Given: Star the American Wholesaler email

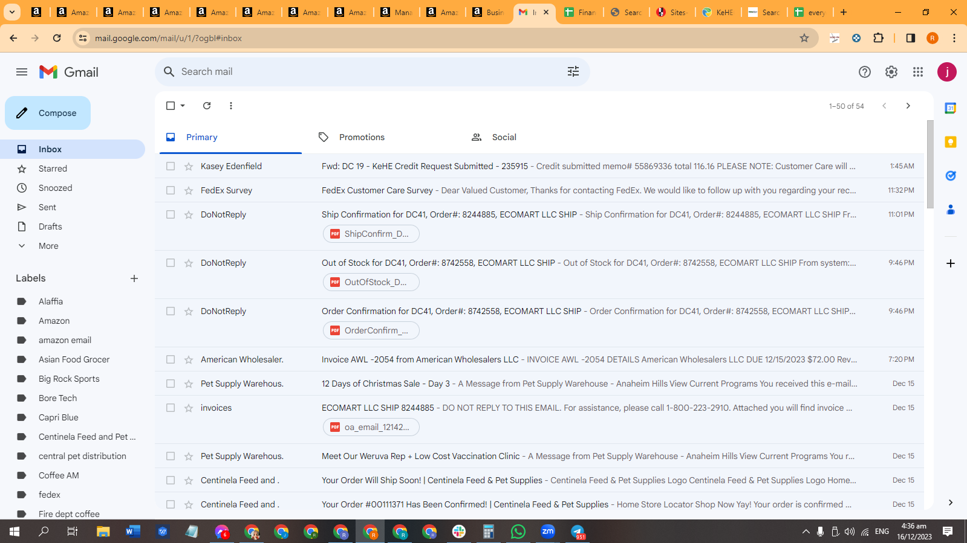Looking at the screenshot, I should tap(189, 359).
